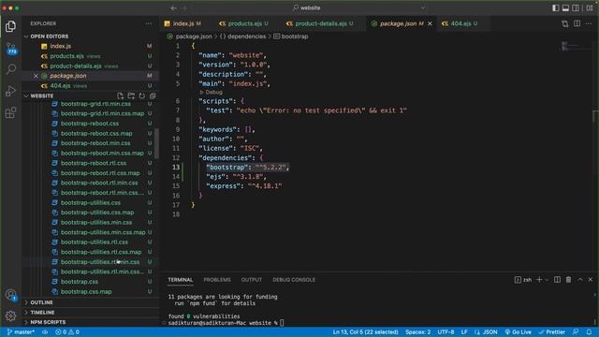The height and width of the screenshot is (337, 599).
Task: Open new terminal launch profile dropdown
Action: pos(547,280)
